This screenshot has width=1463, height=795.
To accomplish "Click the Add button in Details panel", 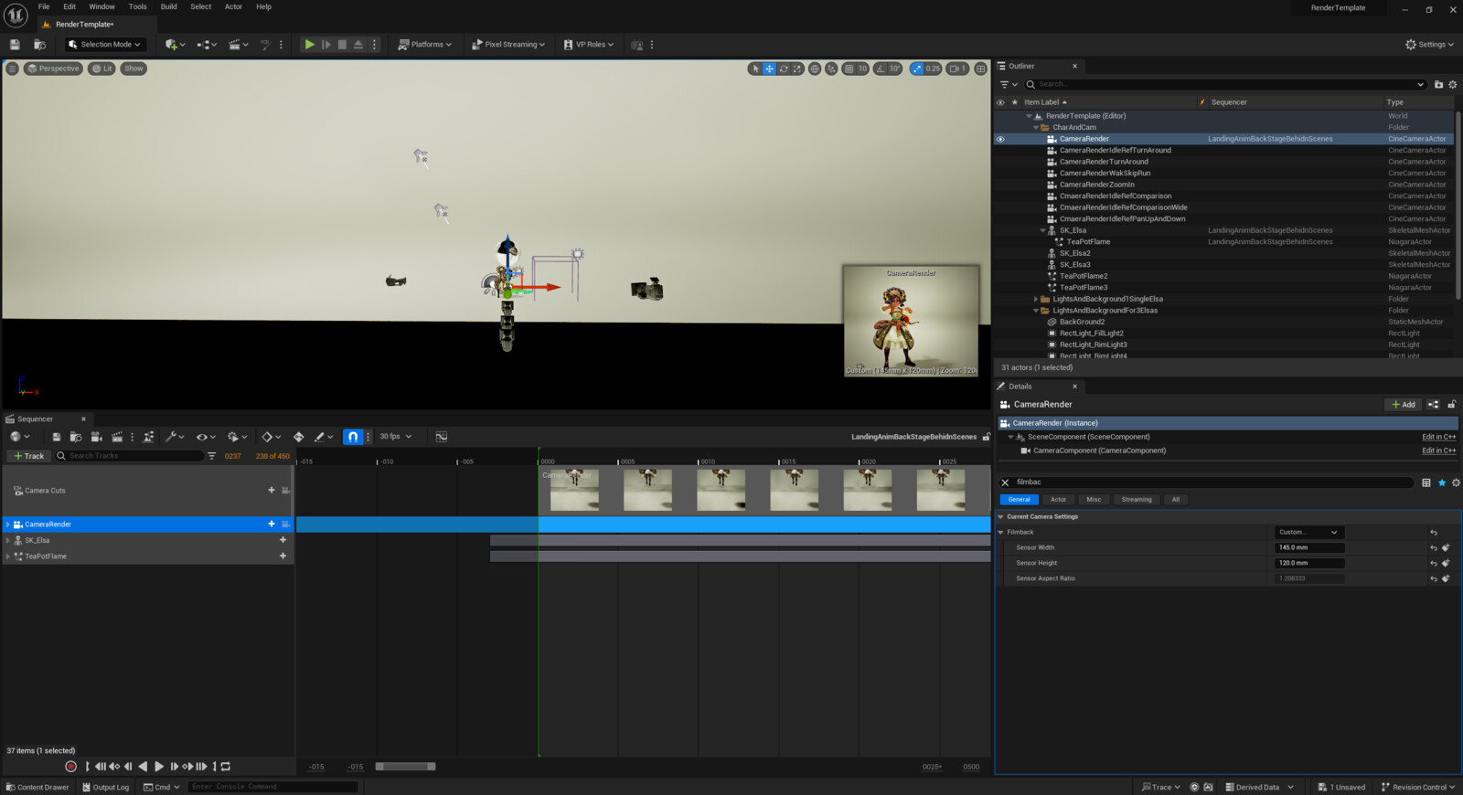I will [1404, 405].
